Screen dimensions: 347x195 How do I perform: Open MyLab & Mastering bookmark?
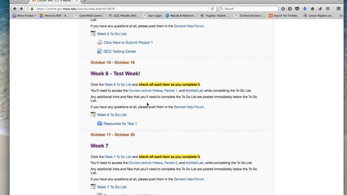pos(181,16)
